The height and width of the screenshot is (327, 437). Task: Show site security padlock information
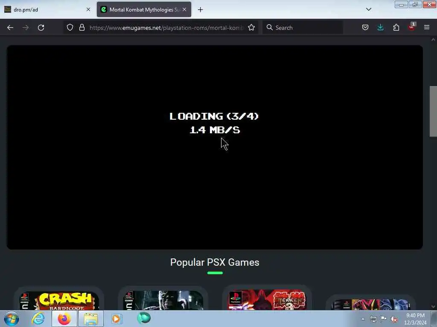click(82, 27)
